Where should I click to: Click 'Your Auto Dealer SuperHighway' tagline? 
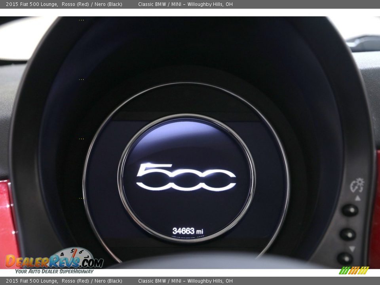pyautogui.click(x=54, y=272)
